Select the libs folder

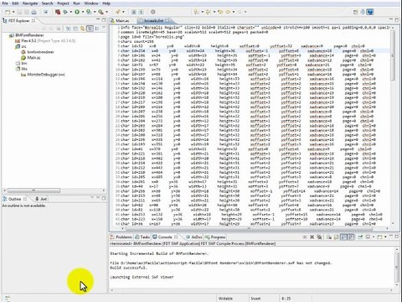point(22,69)
